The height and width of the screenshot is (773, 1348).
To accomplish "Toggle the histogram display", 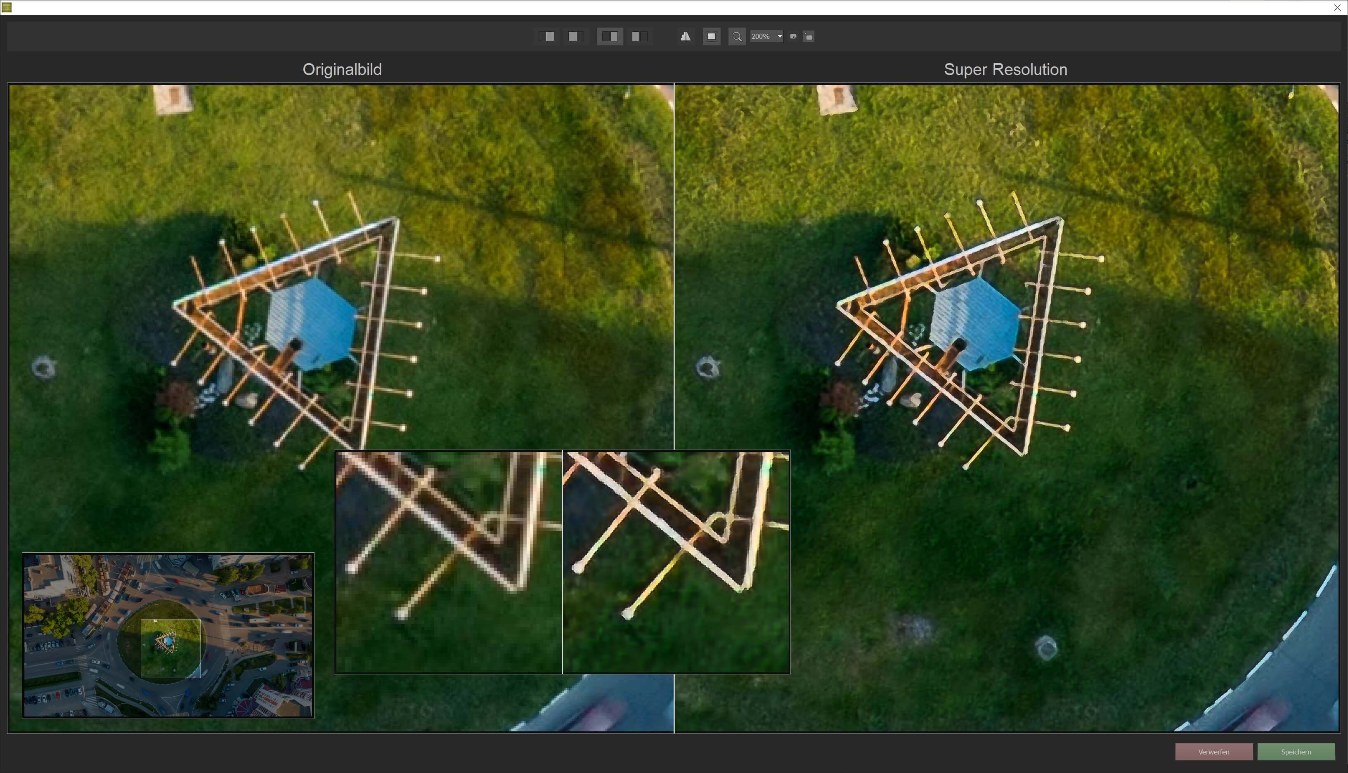I will [x=685, y=36].
